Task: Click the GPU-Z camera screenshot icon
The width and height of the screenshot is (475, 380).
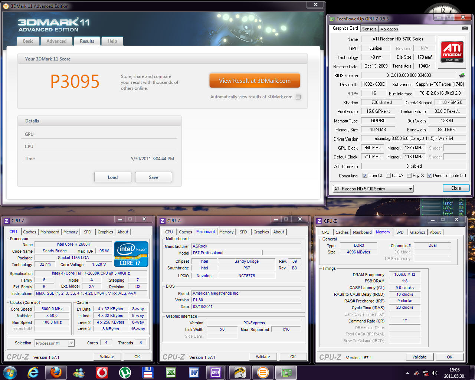Action: point(465,28)
